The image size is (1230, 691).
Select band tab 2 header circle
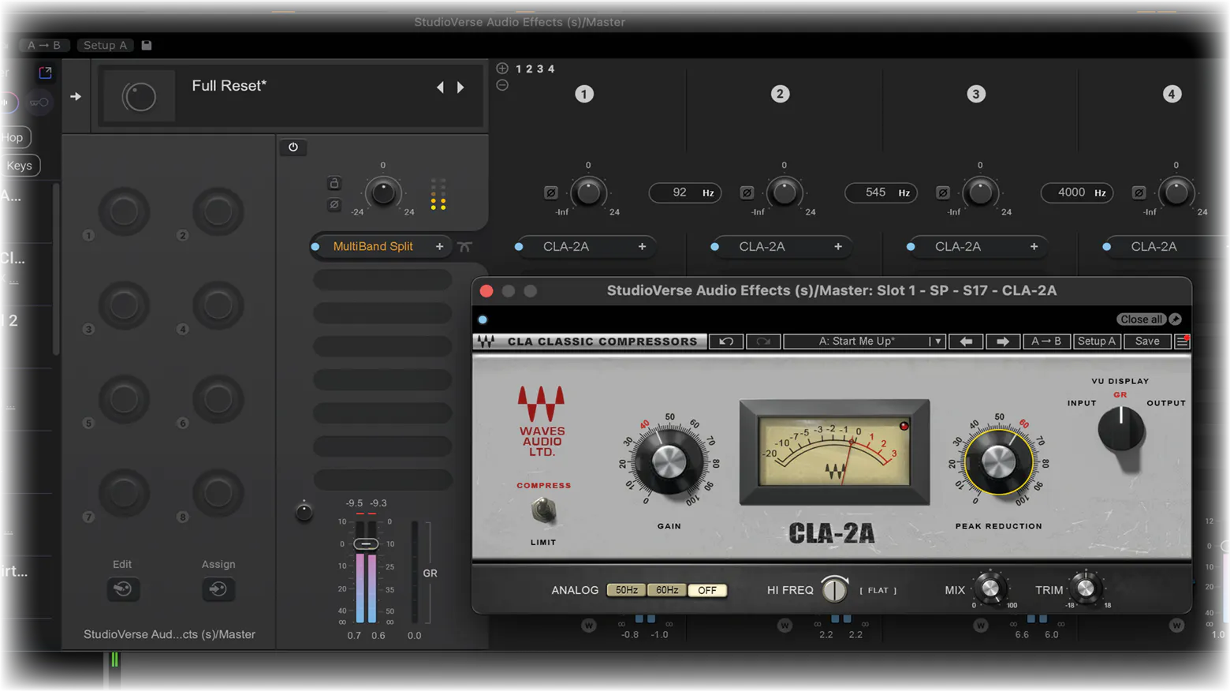tap(780, 94)
